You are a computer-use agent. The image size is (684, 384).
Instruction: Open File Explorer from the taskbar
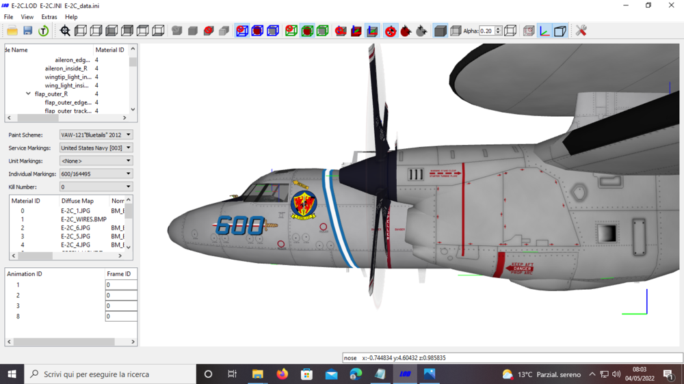[x=257, y=374]
